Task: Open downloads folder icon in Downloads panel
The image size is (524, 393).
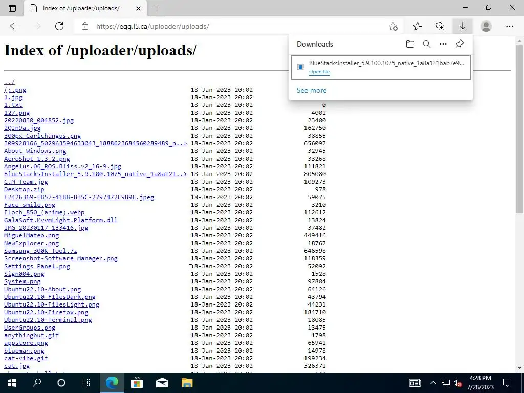Action: pos(410,44)
